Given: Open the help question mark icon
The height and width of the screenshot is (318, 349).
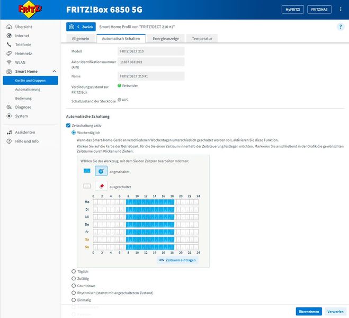Looking at the screenshot, I should coord(341,27).
